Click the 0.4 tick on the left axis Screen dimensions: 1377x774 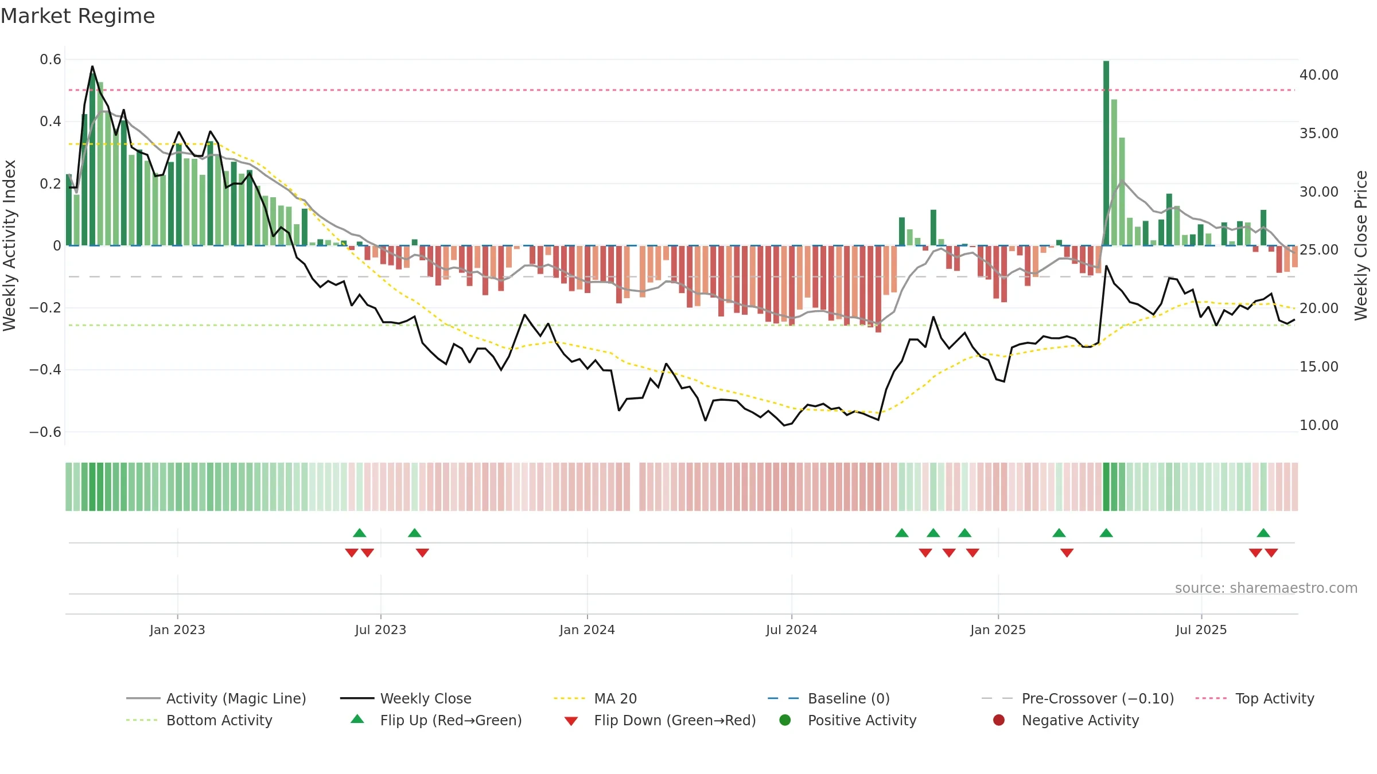(50, 122)
